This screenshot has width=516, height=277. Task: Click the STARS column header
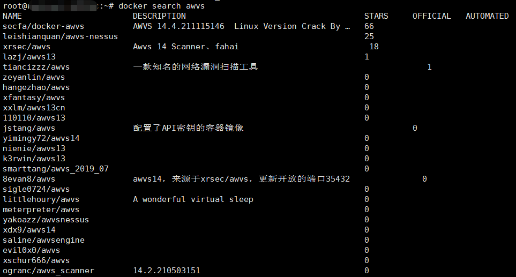(x=376, y=16)
